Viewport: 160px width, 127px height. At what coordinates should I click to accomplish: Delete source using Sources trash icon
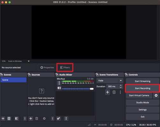click(37, 118)
